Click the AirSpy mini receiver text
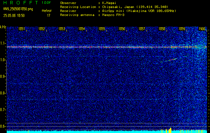Screen dimensions: 210x133 tap(139, 11)
